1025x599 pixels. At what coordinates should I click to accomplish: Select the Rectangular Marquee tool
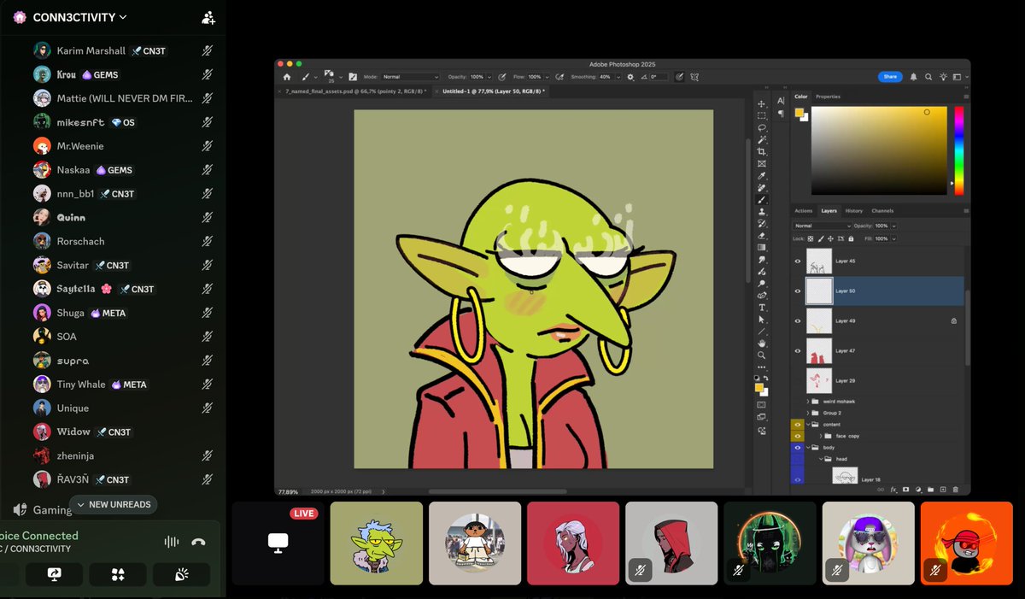[x=761, y=115]
